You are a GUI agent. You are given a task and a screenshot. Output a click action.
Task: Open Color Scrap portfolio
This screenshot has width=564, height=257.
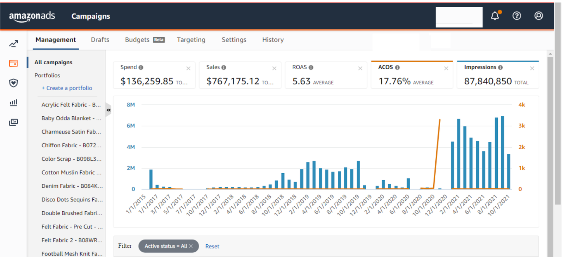coord(71,159)
